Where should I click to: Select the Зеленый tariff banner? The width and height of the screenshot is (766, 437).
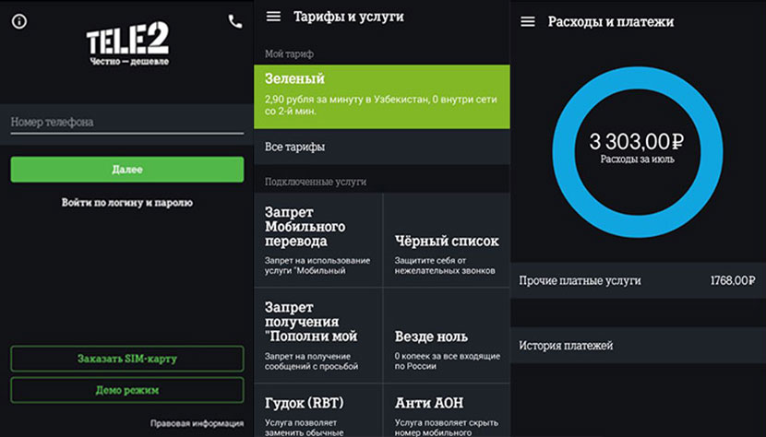pos(381,96)
